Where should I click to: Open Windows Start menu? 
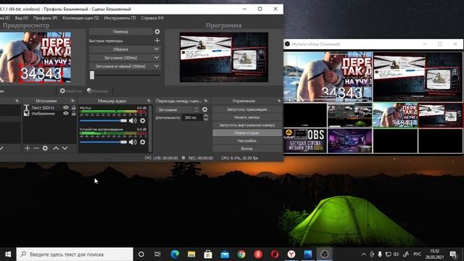click(x=8, y=254)
